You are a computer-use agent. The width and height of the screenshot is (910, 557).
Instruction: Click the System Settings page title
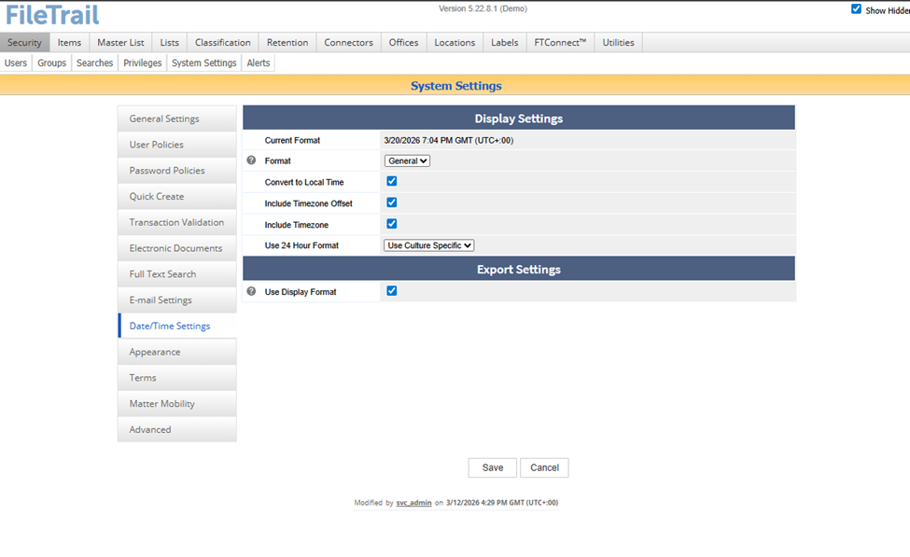point(456,86)
